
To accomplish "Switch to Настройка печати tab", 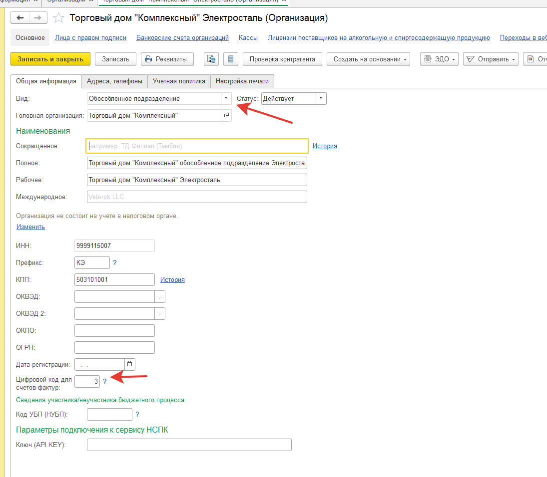I will coord(242,81).
